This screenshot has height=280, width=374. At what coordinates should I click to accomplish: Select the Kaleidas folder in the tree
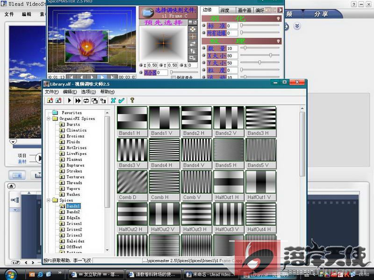(x=75, y=241)
